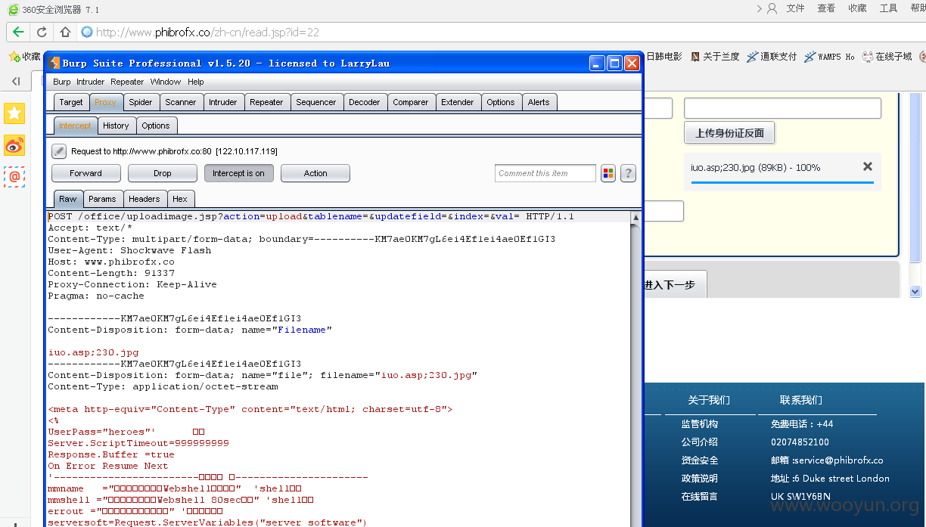Click 联系我们 footer link
Screen dimensions: 926x527
801,400
